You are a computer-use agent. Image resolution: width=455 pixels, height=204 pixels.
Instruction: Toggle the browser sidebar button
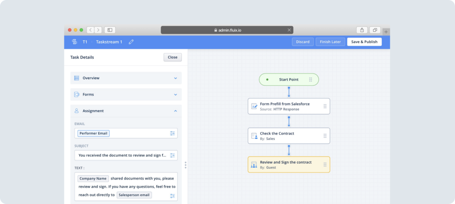coord(110,30)
